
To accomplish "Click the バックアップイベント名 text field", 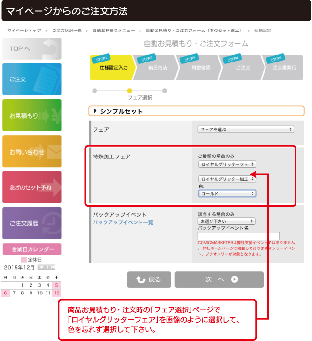I will pyautogui.click(x=238, y=236).
